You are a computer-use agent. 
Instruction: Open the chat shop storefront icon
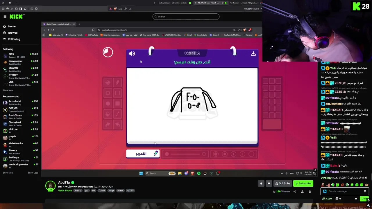[x=337, y=199]
